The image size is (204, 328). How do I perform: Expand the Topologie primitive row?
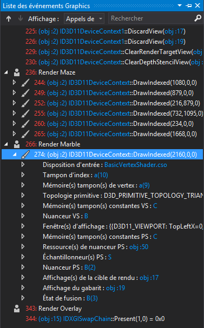tap(23, 196)
